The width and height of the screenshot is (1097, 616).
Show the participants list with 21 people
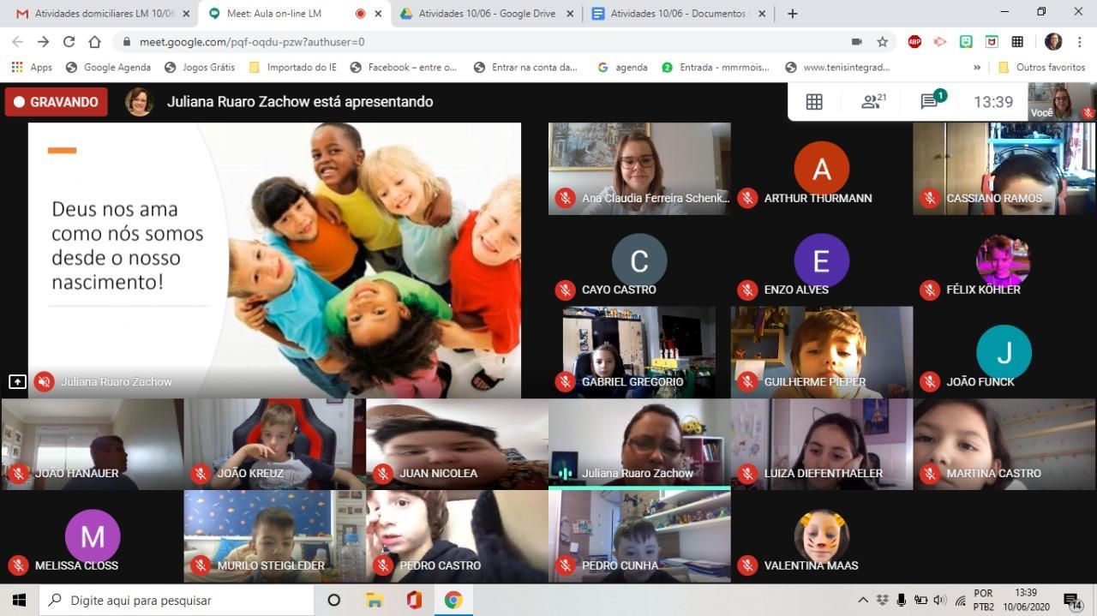click(872, 102)
